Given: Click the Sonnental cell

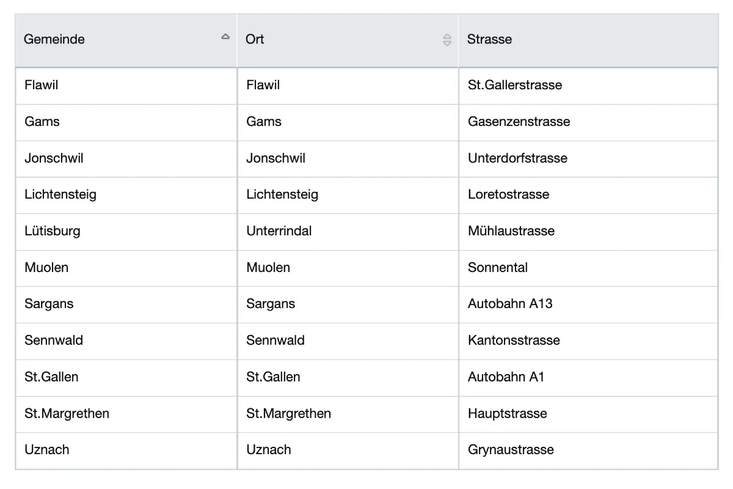Looking at the screenshot, I should pyautogui.click(x=588, y=268).
